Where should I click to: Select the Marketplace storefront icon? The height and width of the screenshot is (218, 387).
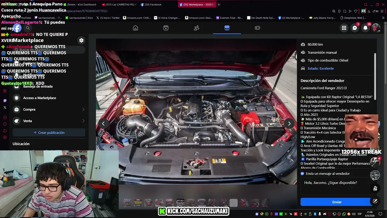pos(227,28)
